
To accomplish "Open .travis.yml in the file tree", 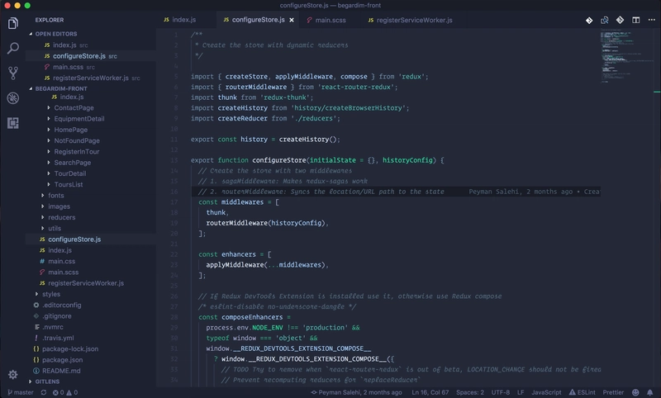I will click(58, 338).
